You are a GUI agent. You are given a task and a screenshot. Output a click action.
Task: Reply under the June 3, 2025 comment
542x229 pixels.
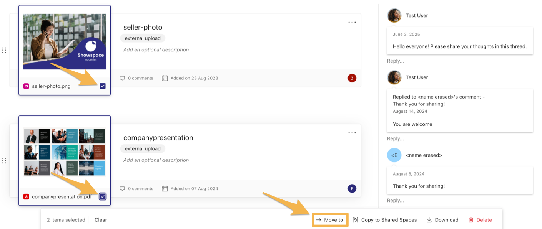point(396,61)
